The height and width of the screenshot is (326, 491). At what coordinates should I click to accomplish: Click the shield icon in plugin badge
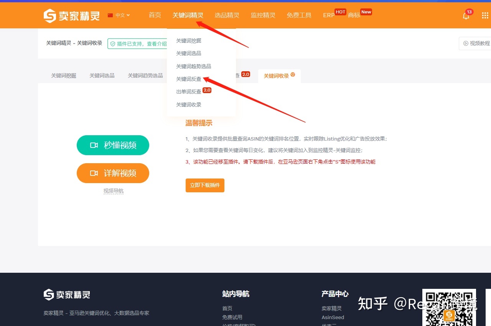click(x=113, y=44)
